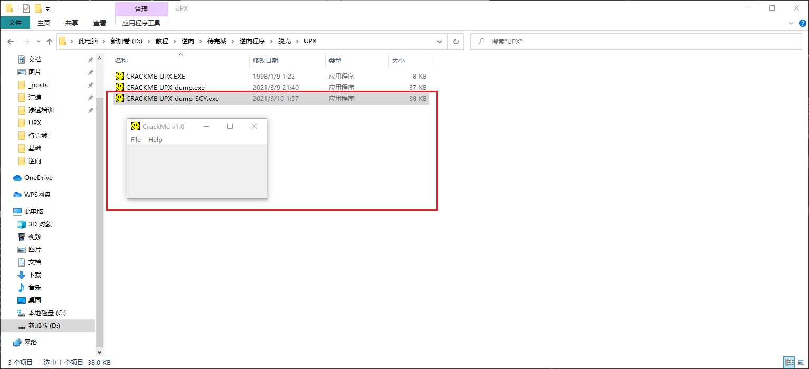This screenshot has width=809, height=369.
Task: Open 本地磁盘 (C:) drive
Action: (47, 313)
